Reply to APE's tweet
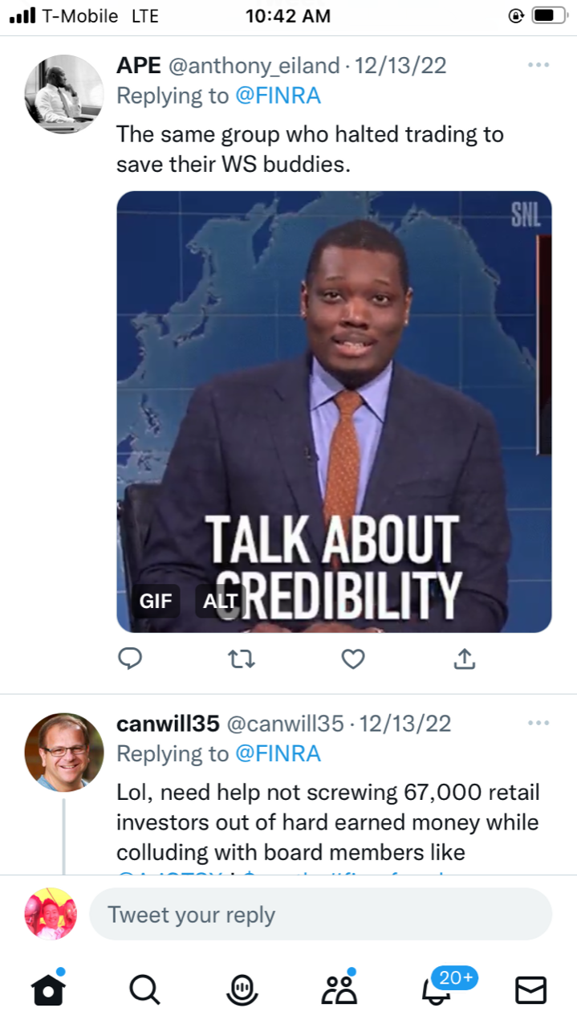Image resolution: width=577 pixels, height=1028 pixels. 130,659
